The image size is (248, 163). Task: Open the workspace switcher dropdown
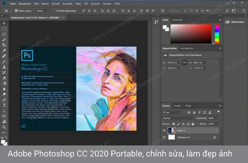235,11
